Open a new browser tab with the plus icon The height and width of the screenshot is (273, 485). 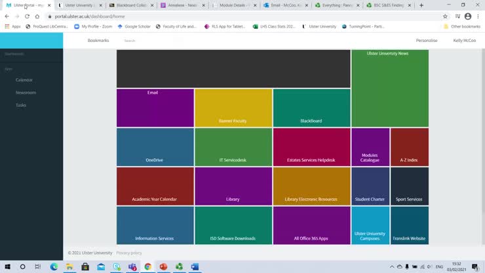(421, 5)
